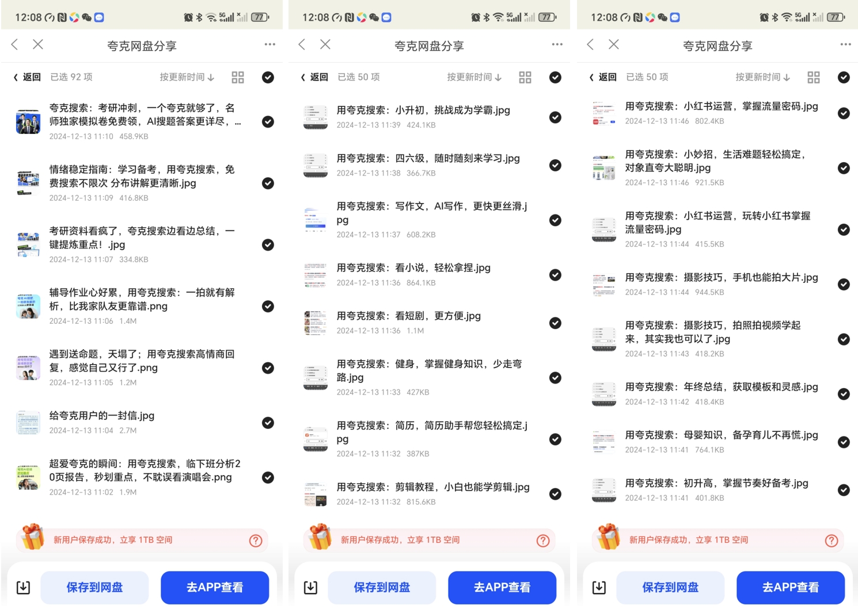Click the grid view icon in the middle panel

[525, 76]
